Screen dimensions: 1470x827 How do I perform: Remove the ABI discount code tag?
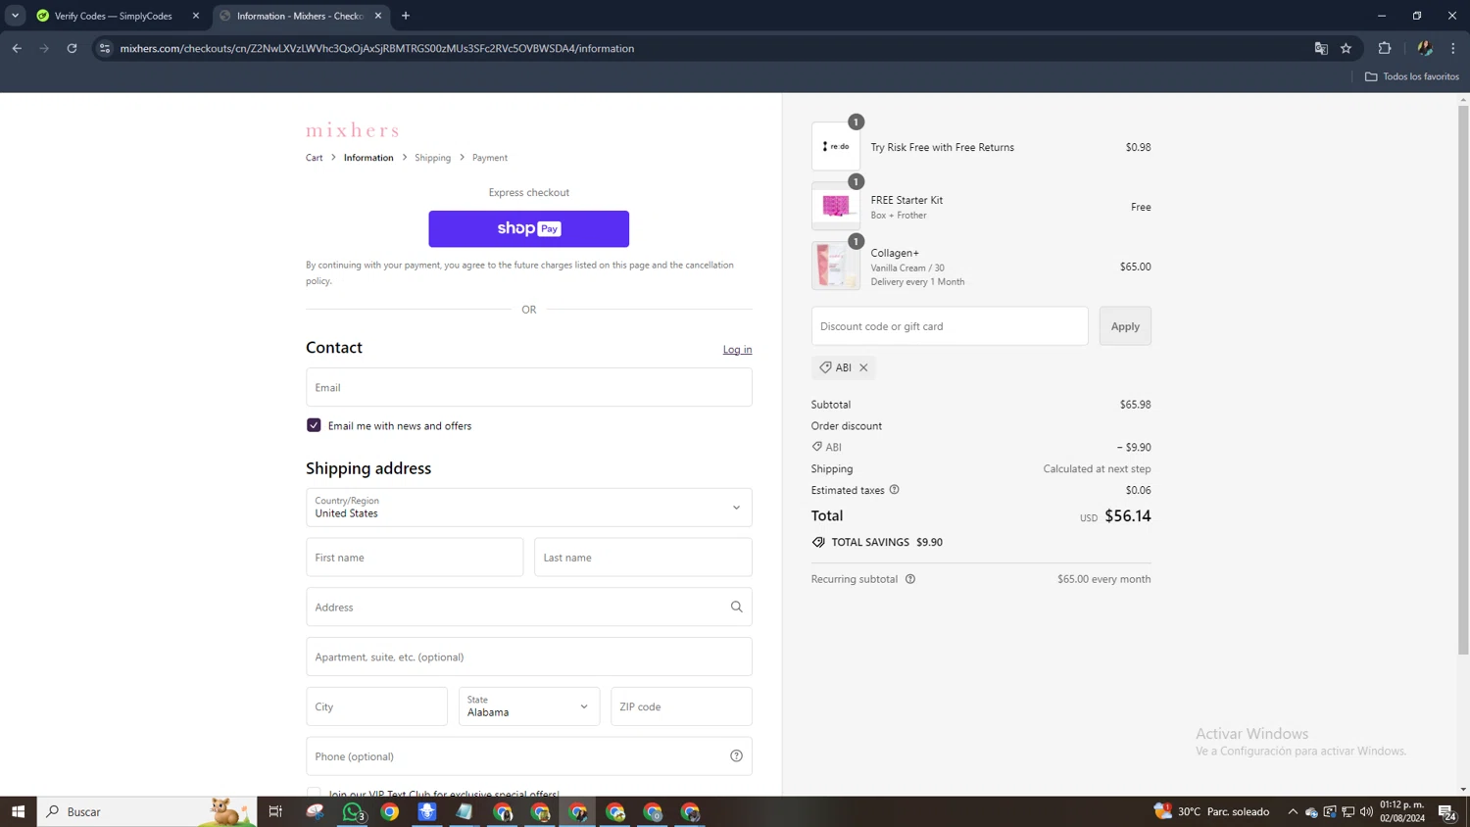pos(863,367)
